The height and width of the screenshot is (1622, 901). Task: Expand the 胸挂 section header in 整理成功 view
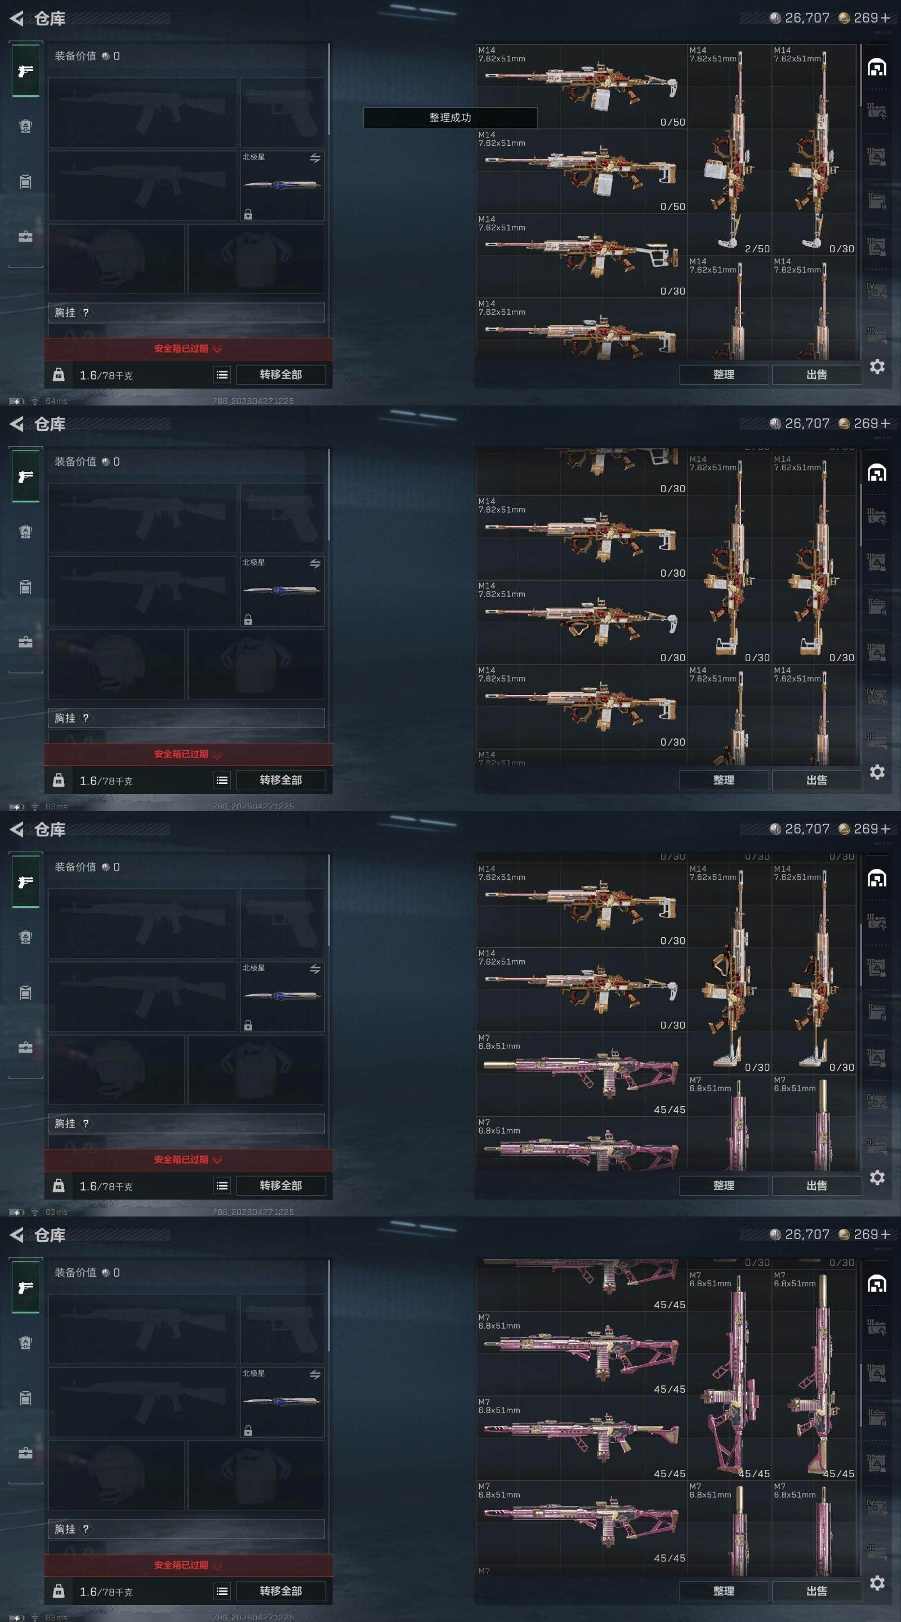coord(186,313)
